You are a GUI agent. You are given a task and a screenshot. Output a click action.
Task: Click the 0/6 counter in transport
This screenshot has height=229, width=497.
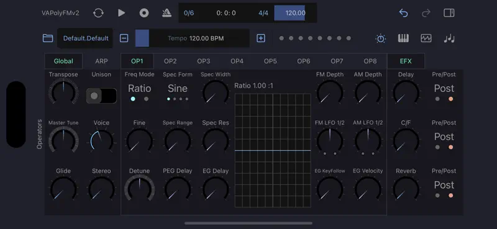(x=189, y=13)
